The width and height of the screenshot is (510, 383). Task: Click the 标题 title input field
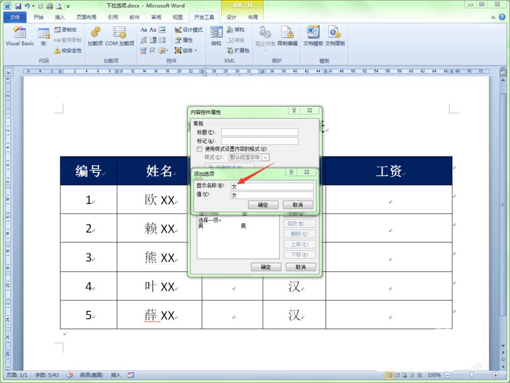point(260,132)
